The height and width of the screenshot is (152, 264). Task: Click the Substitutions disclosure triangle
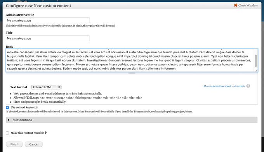click(9, 120)
